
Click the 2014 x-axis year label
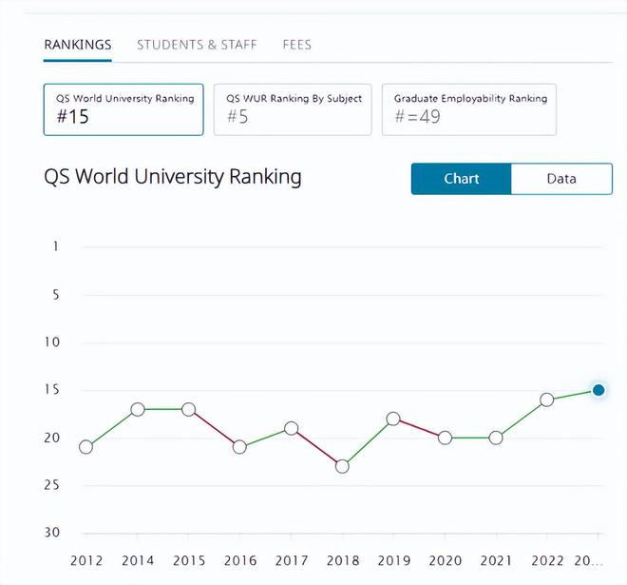coord(138,560)
